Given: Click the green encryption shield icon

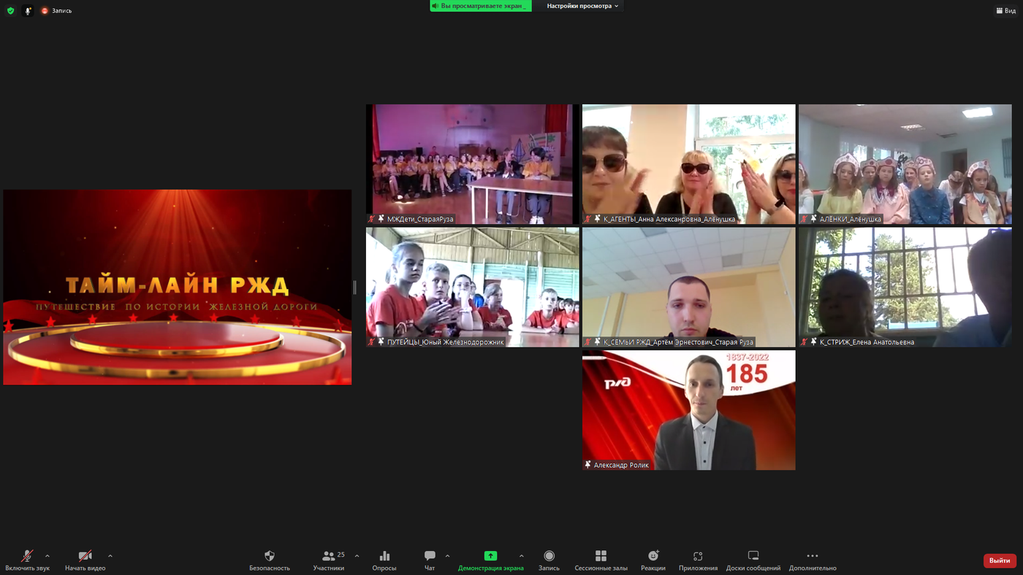Looking at the screenshot, I should pos(10,11).
